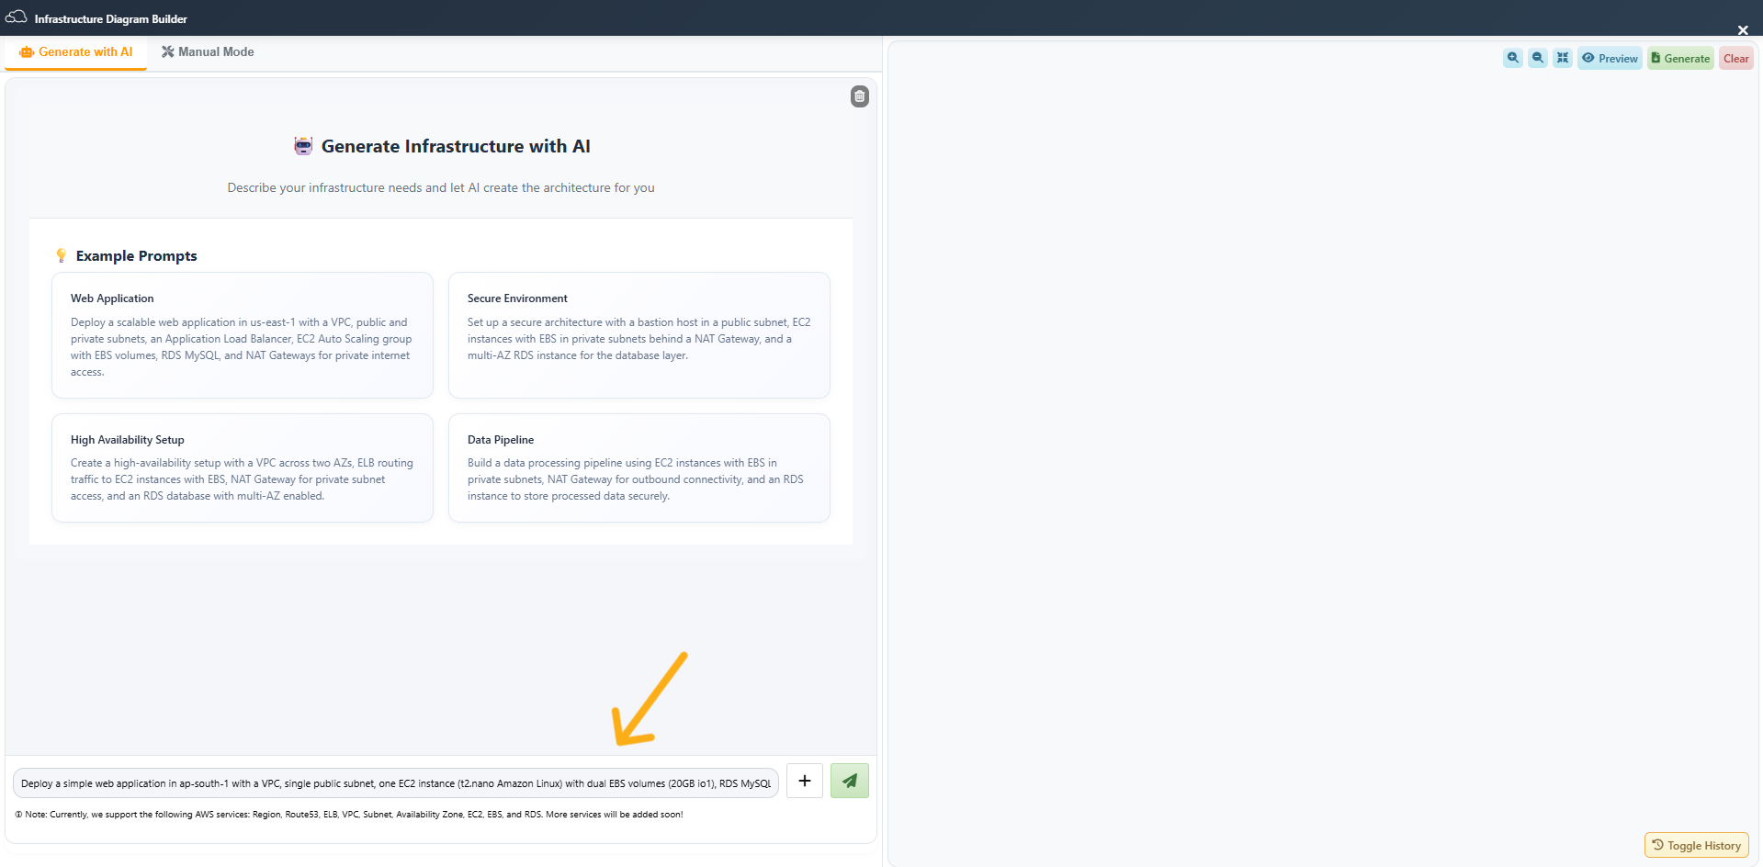Screen dimensions: 1763x867
Task: Choose the Data Pipeline example prompt
Action: click(x=639, y=467)
